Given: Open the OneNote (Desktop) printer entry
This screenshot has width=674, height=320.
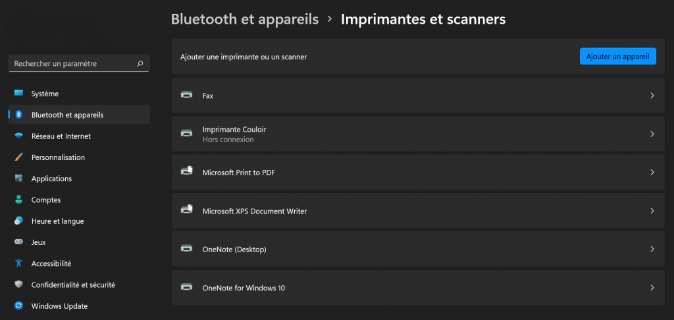Looking at the screenshot, I should click(418, 249).
